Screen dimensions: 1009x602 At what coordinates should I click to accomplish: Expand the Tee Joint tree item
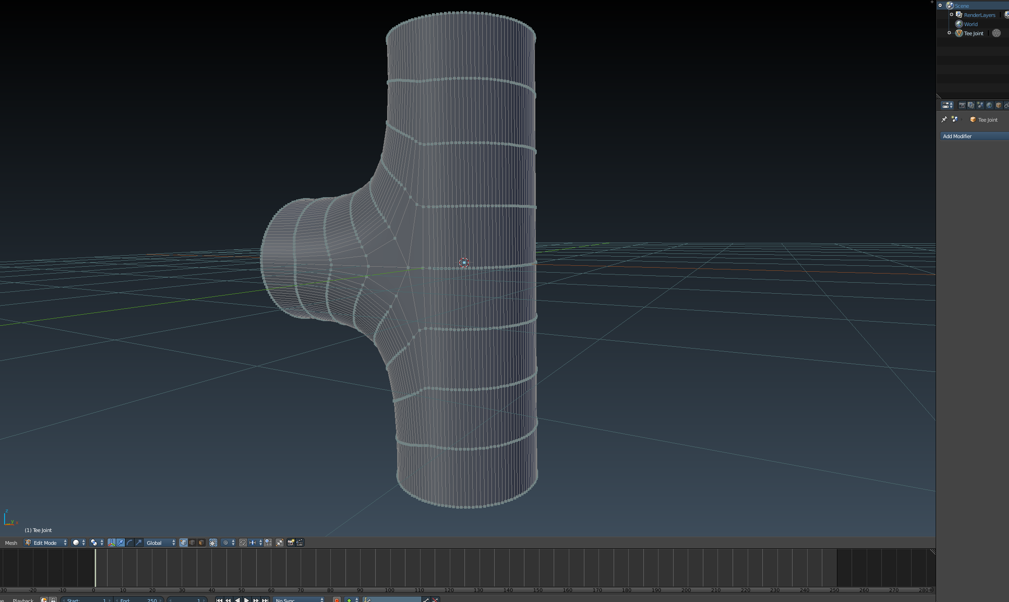click(x=950, y=33)
